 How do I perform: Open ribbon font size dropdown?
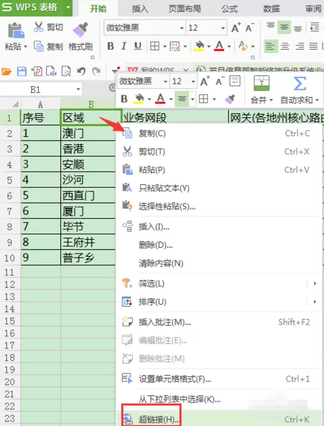pos(223,28)
